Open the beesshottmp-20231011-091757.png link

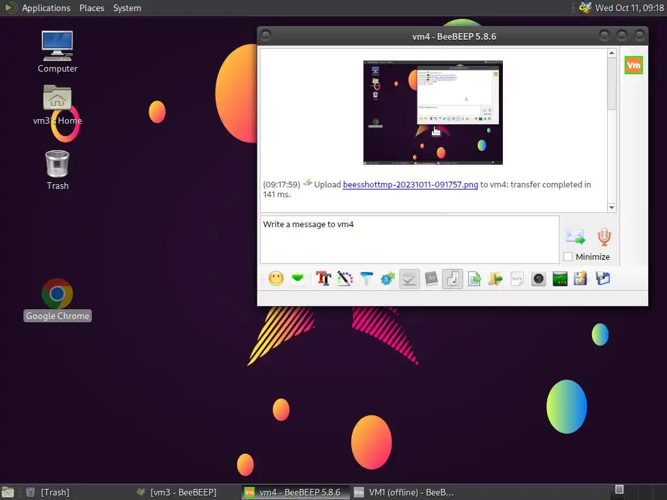coord(410,184)
